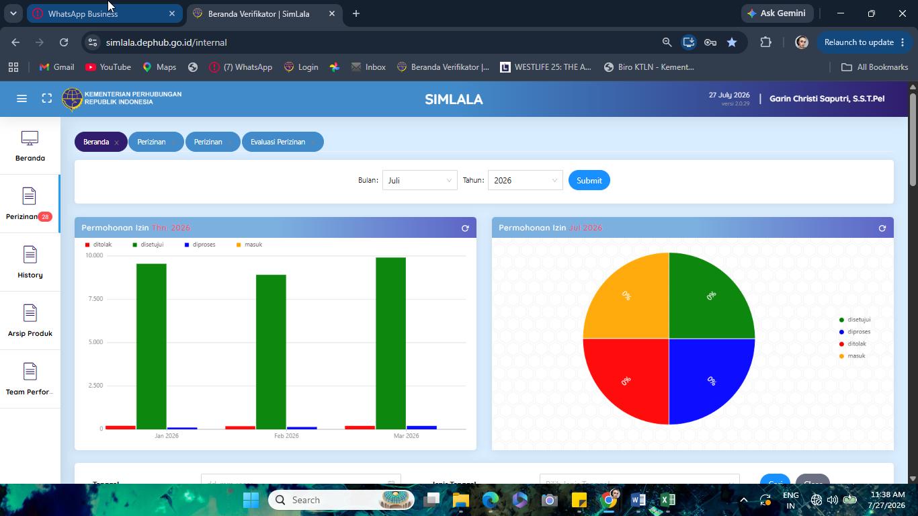
Task: Click the Windows Start button
Action: (x=251, y=500)
